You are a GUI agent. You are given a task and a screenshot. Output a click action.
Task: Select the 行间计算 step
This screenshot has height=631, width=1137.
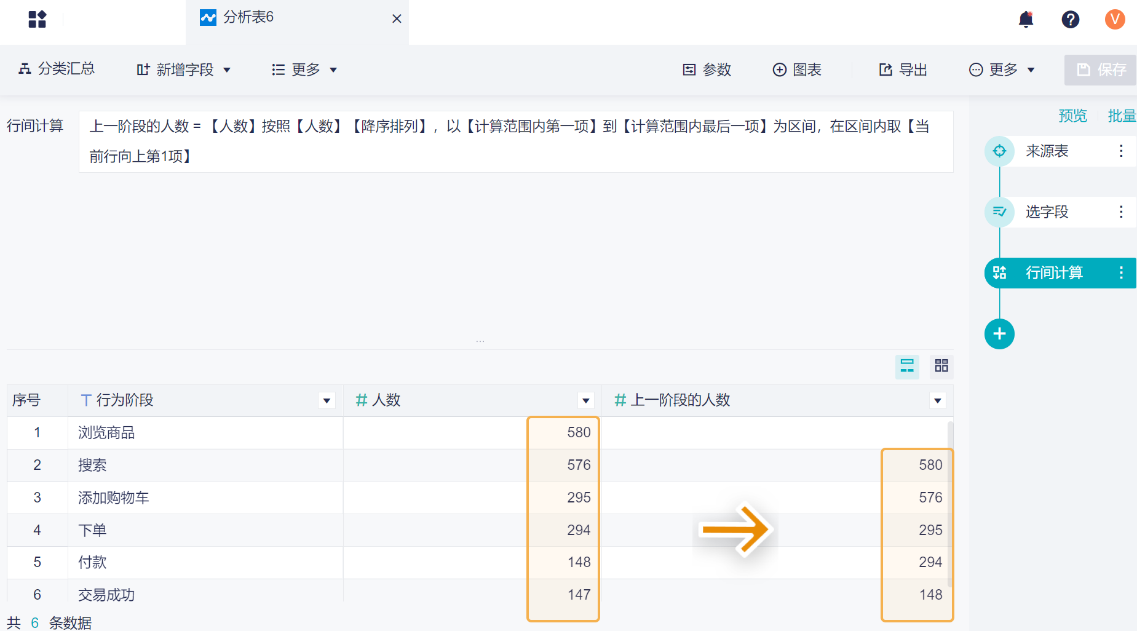(1060, 272)
